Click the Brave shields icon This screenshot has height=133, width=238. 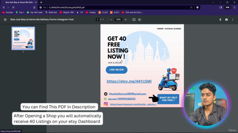click(197, 7)
